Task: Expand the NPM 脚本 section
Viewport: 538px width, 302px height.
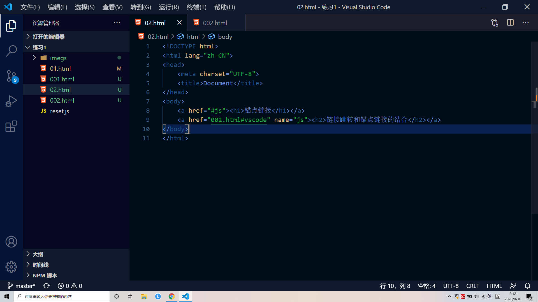Action: tap(76, 275)
